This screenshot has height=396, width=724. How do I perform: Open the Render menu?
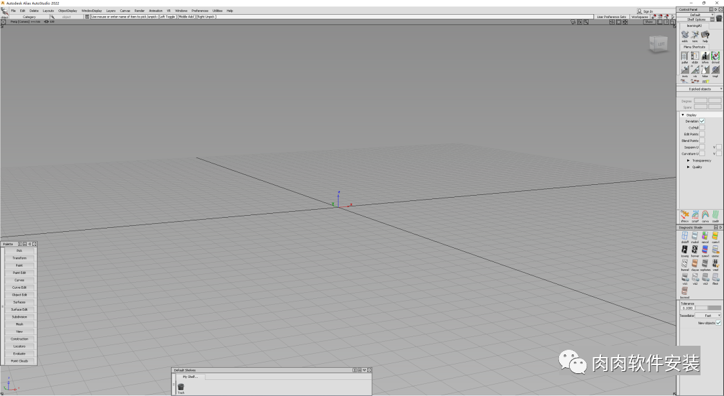(x=139, y=11)
